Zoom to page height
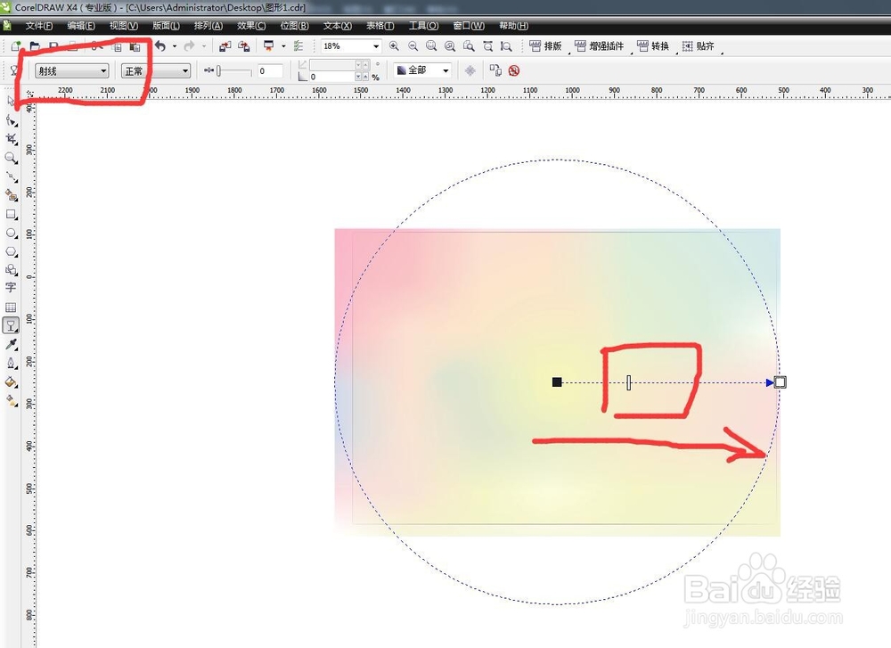 [506, 46]
